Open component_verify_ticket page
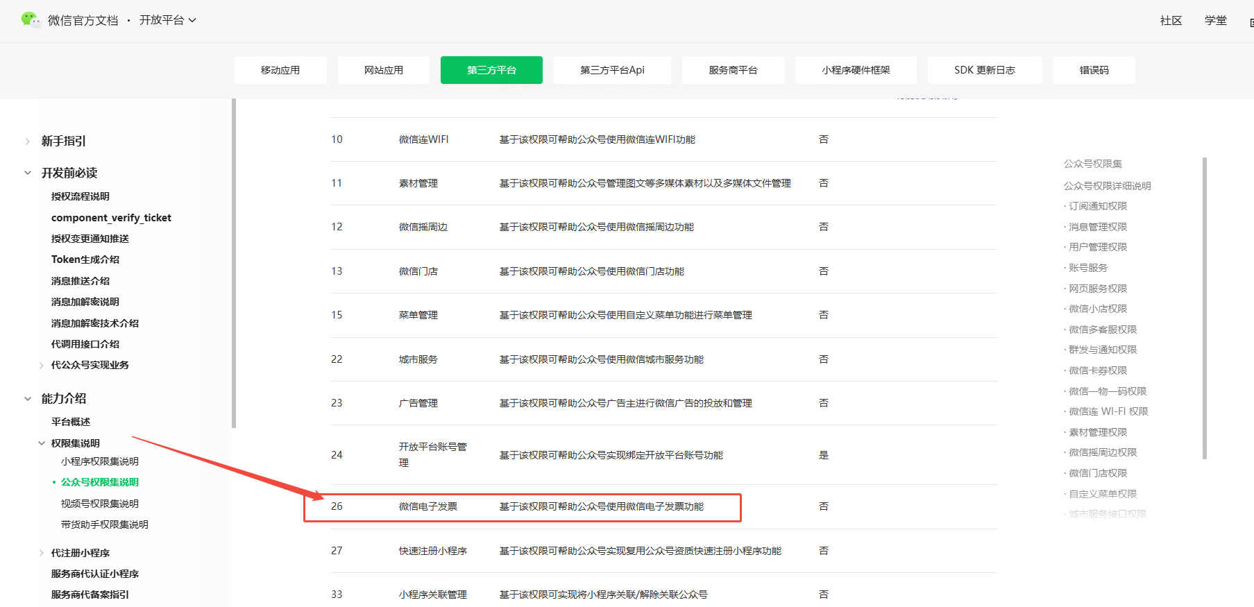The height and width of the screenshot is (607, 1254). coord(111,218)
